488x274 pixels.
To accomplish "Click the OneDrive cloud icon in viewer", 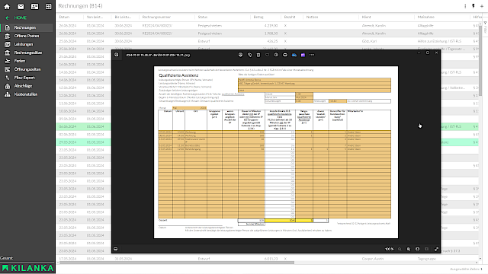I will (294, 55).
